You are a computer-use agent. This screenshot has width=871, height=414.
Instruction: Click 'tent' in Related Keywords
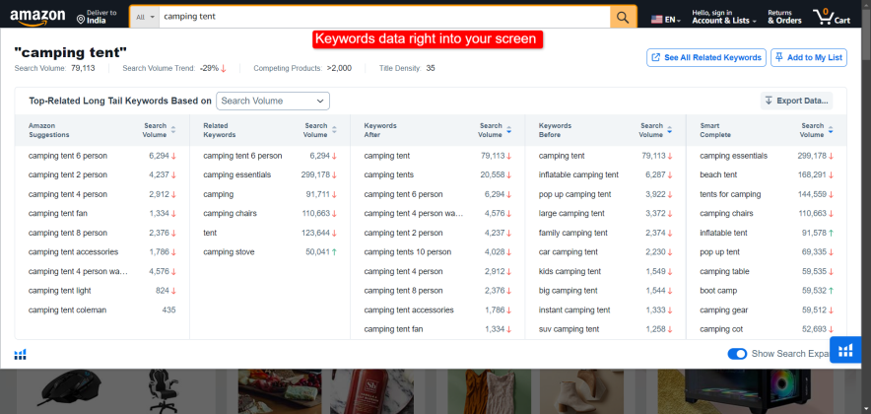click(210, 233)
